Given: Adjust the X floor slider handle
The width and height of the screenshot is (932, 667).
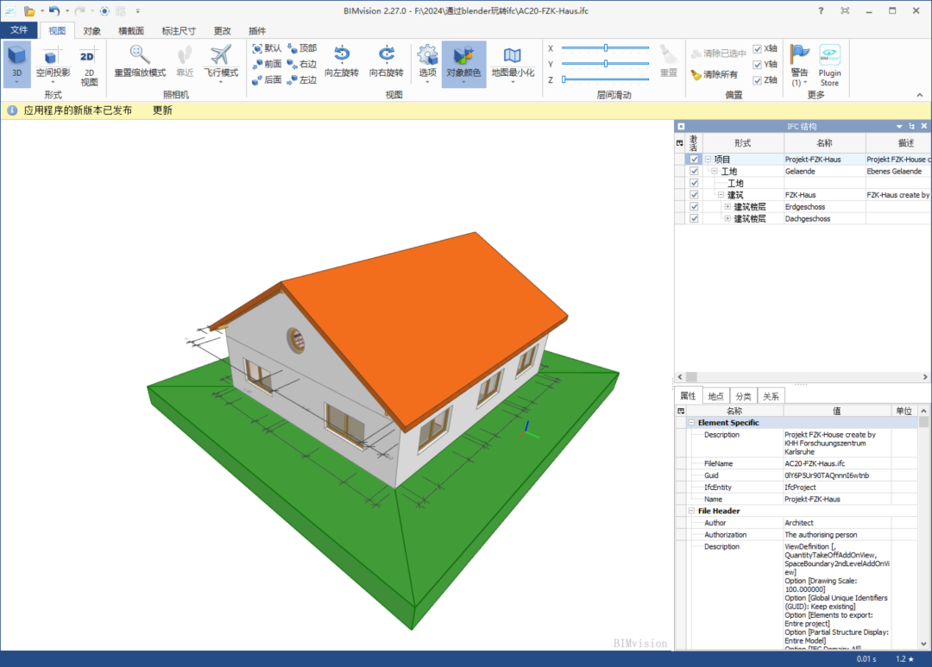Looking at the screenshot, I should 606,47.
